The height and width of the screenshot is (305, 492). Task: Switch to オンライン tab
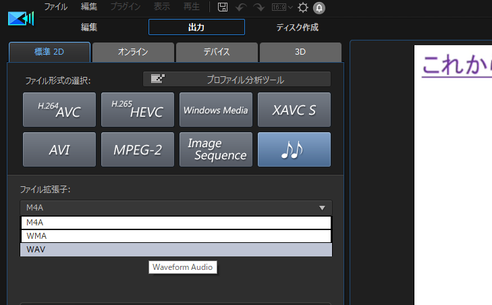click(x=133, y=52)
